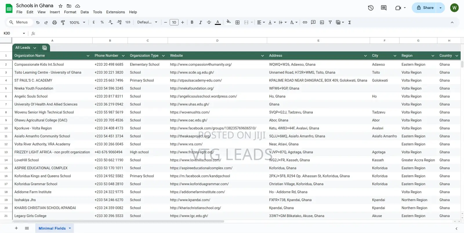Move document using the folder icon
464x233 pixels.
pyautogui.click(x=69, y=6)
